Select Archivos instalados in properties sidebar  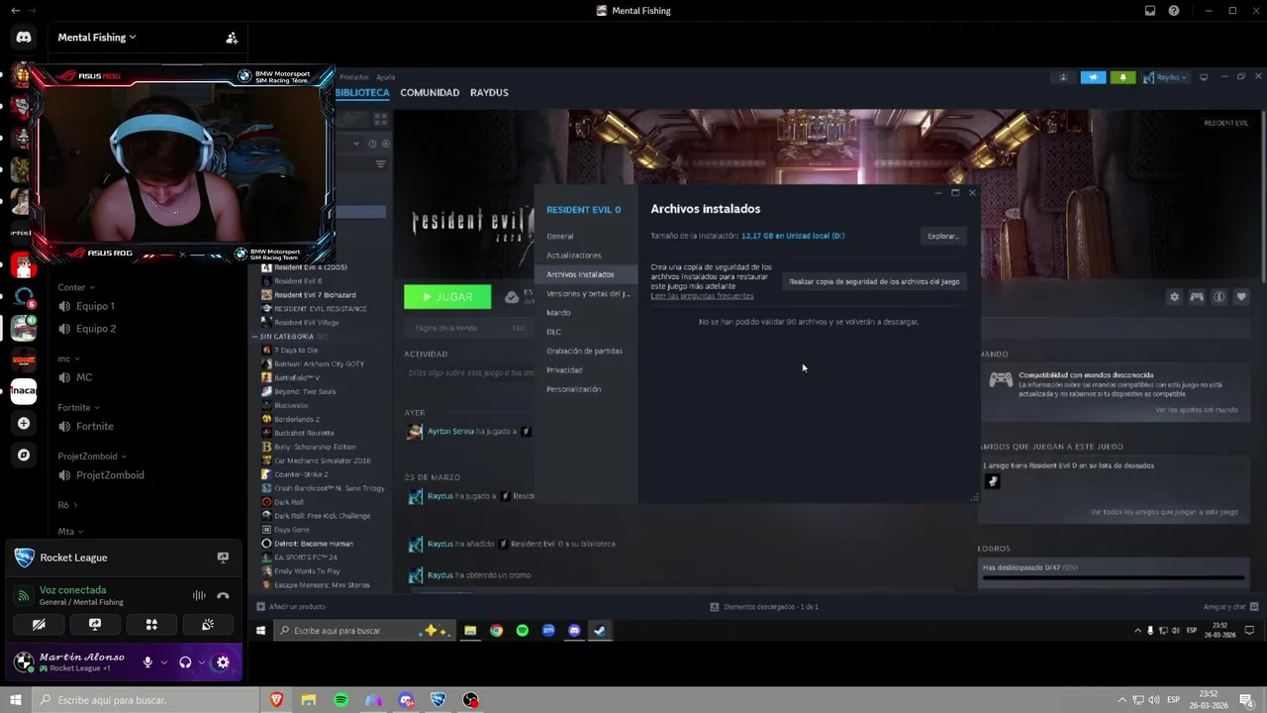point(588,274)
